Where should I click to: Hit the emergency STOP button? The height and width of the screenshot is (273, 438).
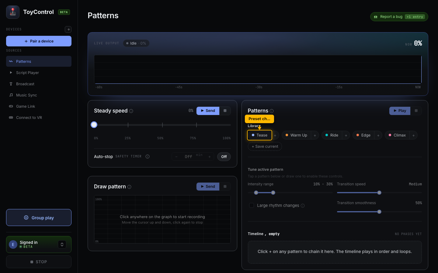[39, 262]
